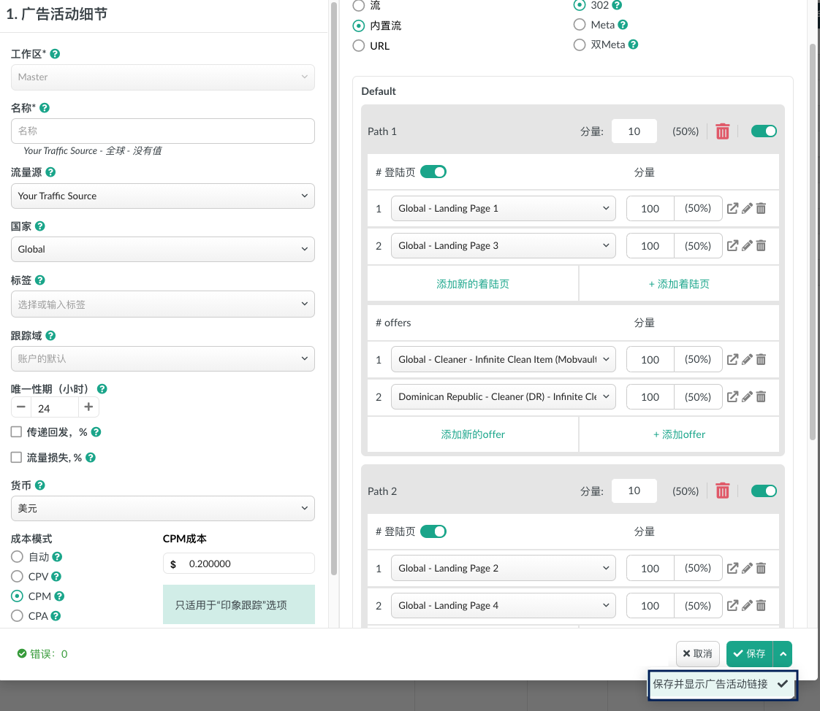Select CPV cost mode radio
The height and width of the screenshot is (711, 820).
click(x=18, y=576)
